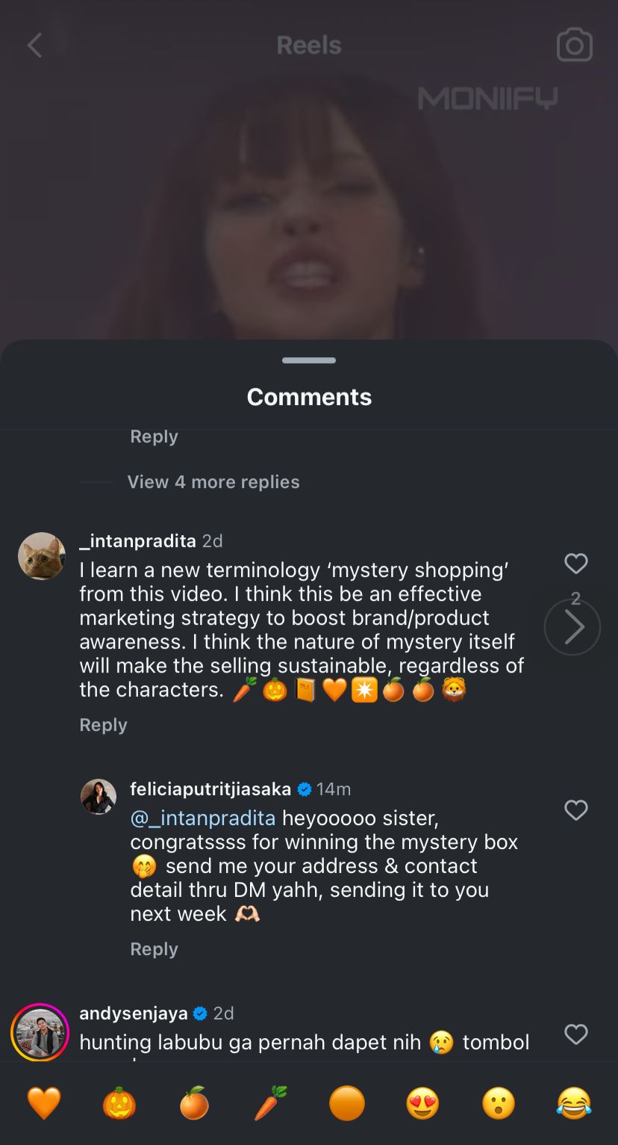Expand View 4 more replies

[213, 482]
